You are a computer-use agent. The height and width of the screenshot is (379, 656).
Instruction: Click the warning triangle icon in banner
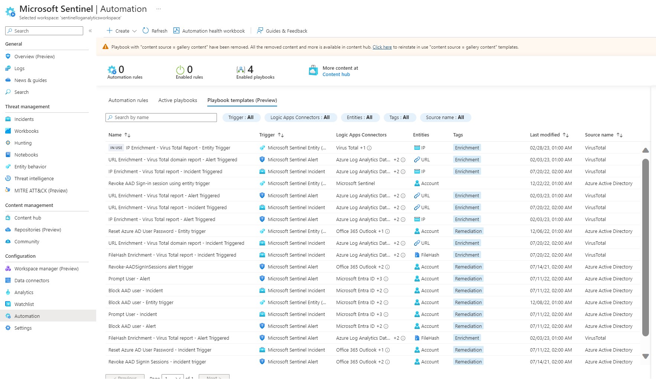tap(105, 47)
